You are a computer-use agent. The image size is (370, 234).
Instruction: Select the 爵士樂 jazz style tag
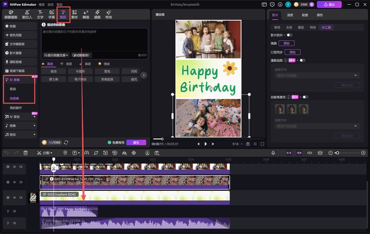point(54,80)
